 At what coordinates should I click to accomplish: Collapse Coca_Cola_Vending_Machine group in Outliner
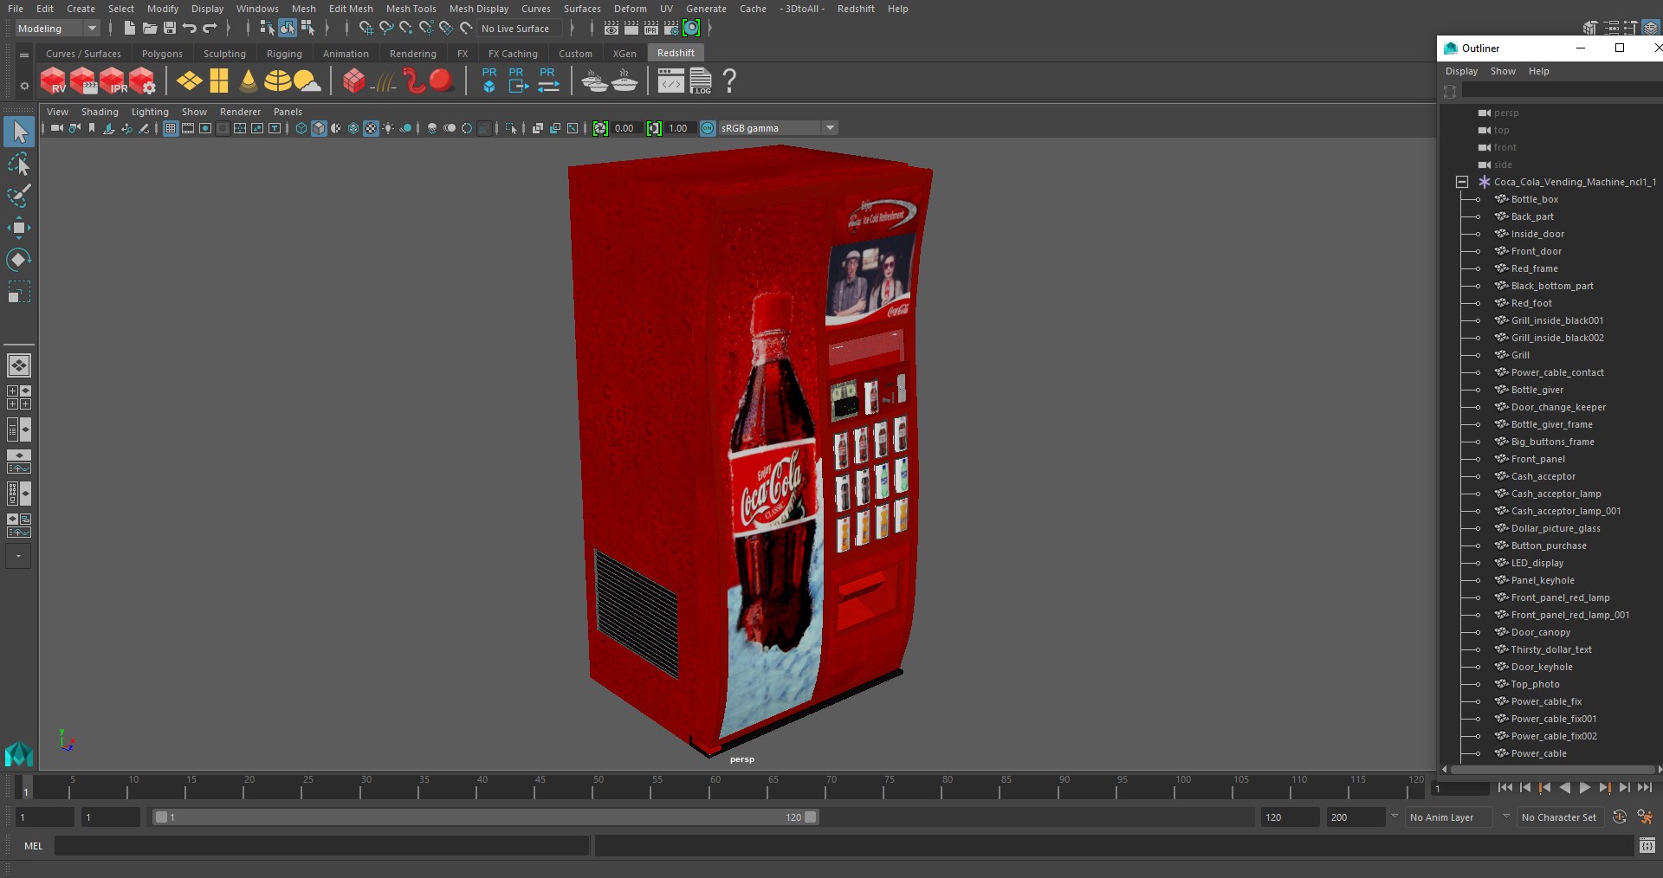point(1462,182)
